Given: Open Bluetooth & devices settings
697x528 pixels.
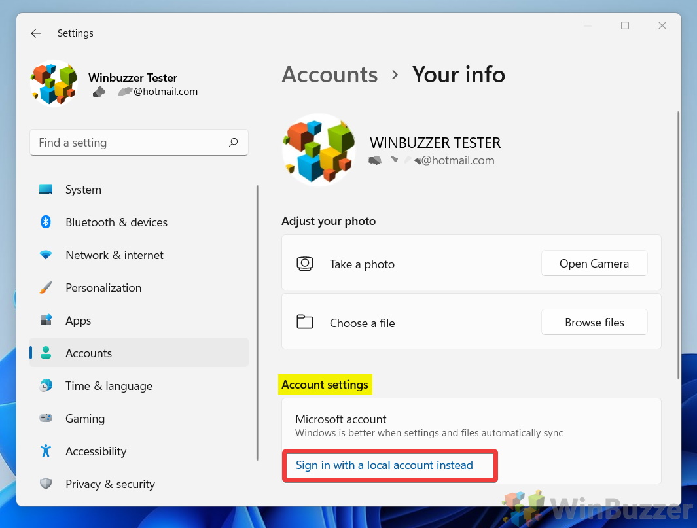Looking at the screenshot, I should (139, 222).
